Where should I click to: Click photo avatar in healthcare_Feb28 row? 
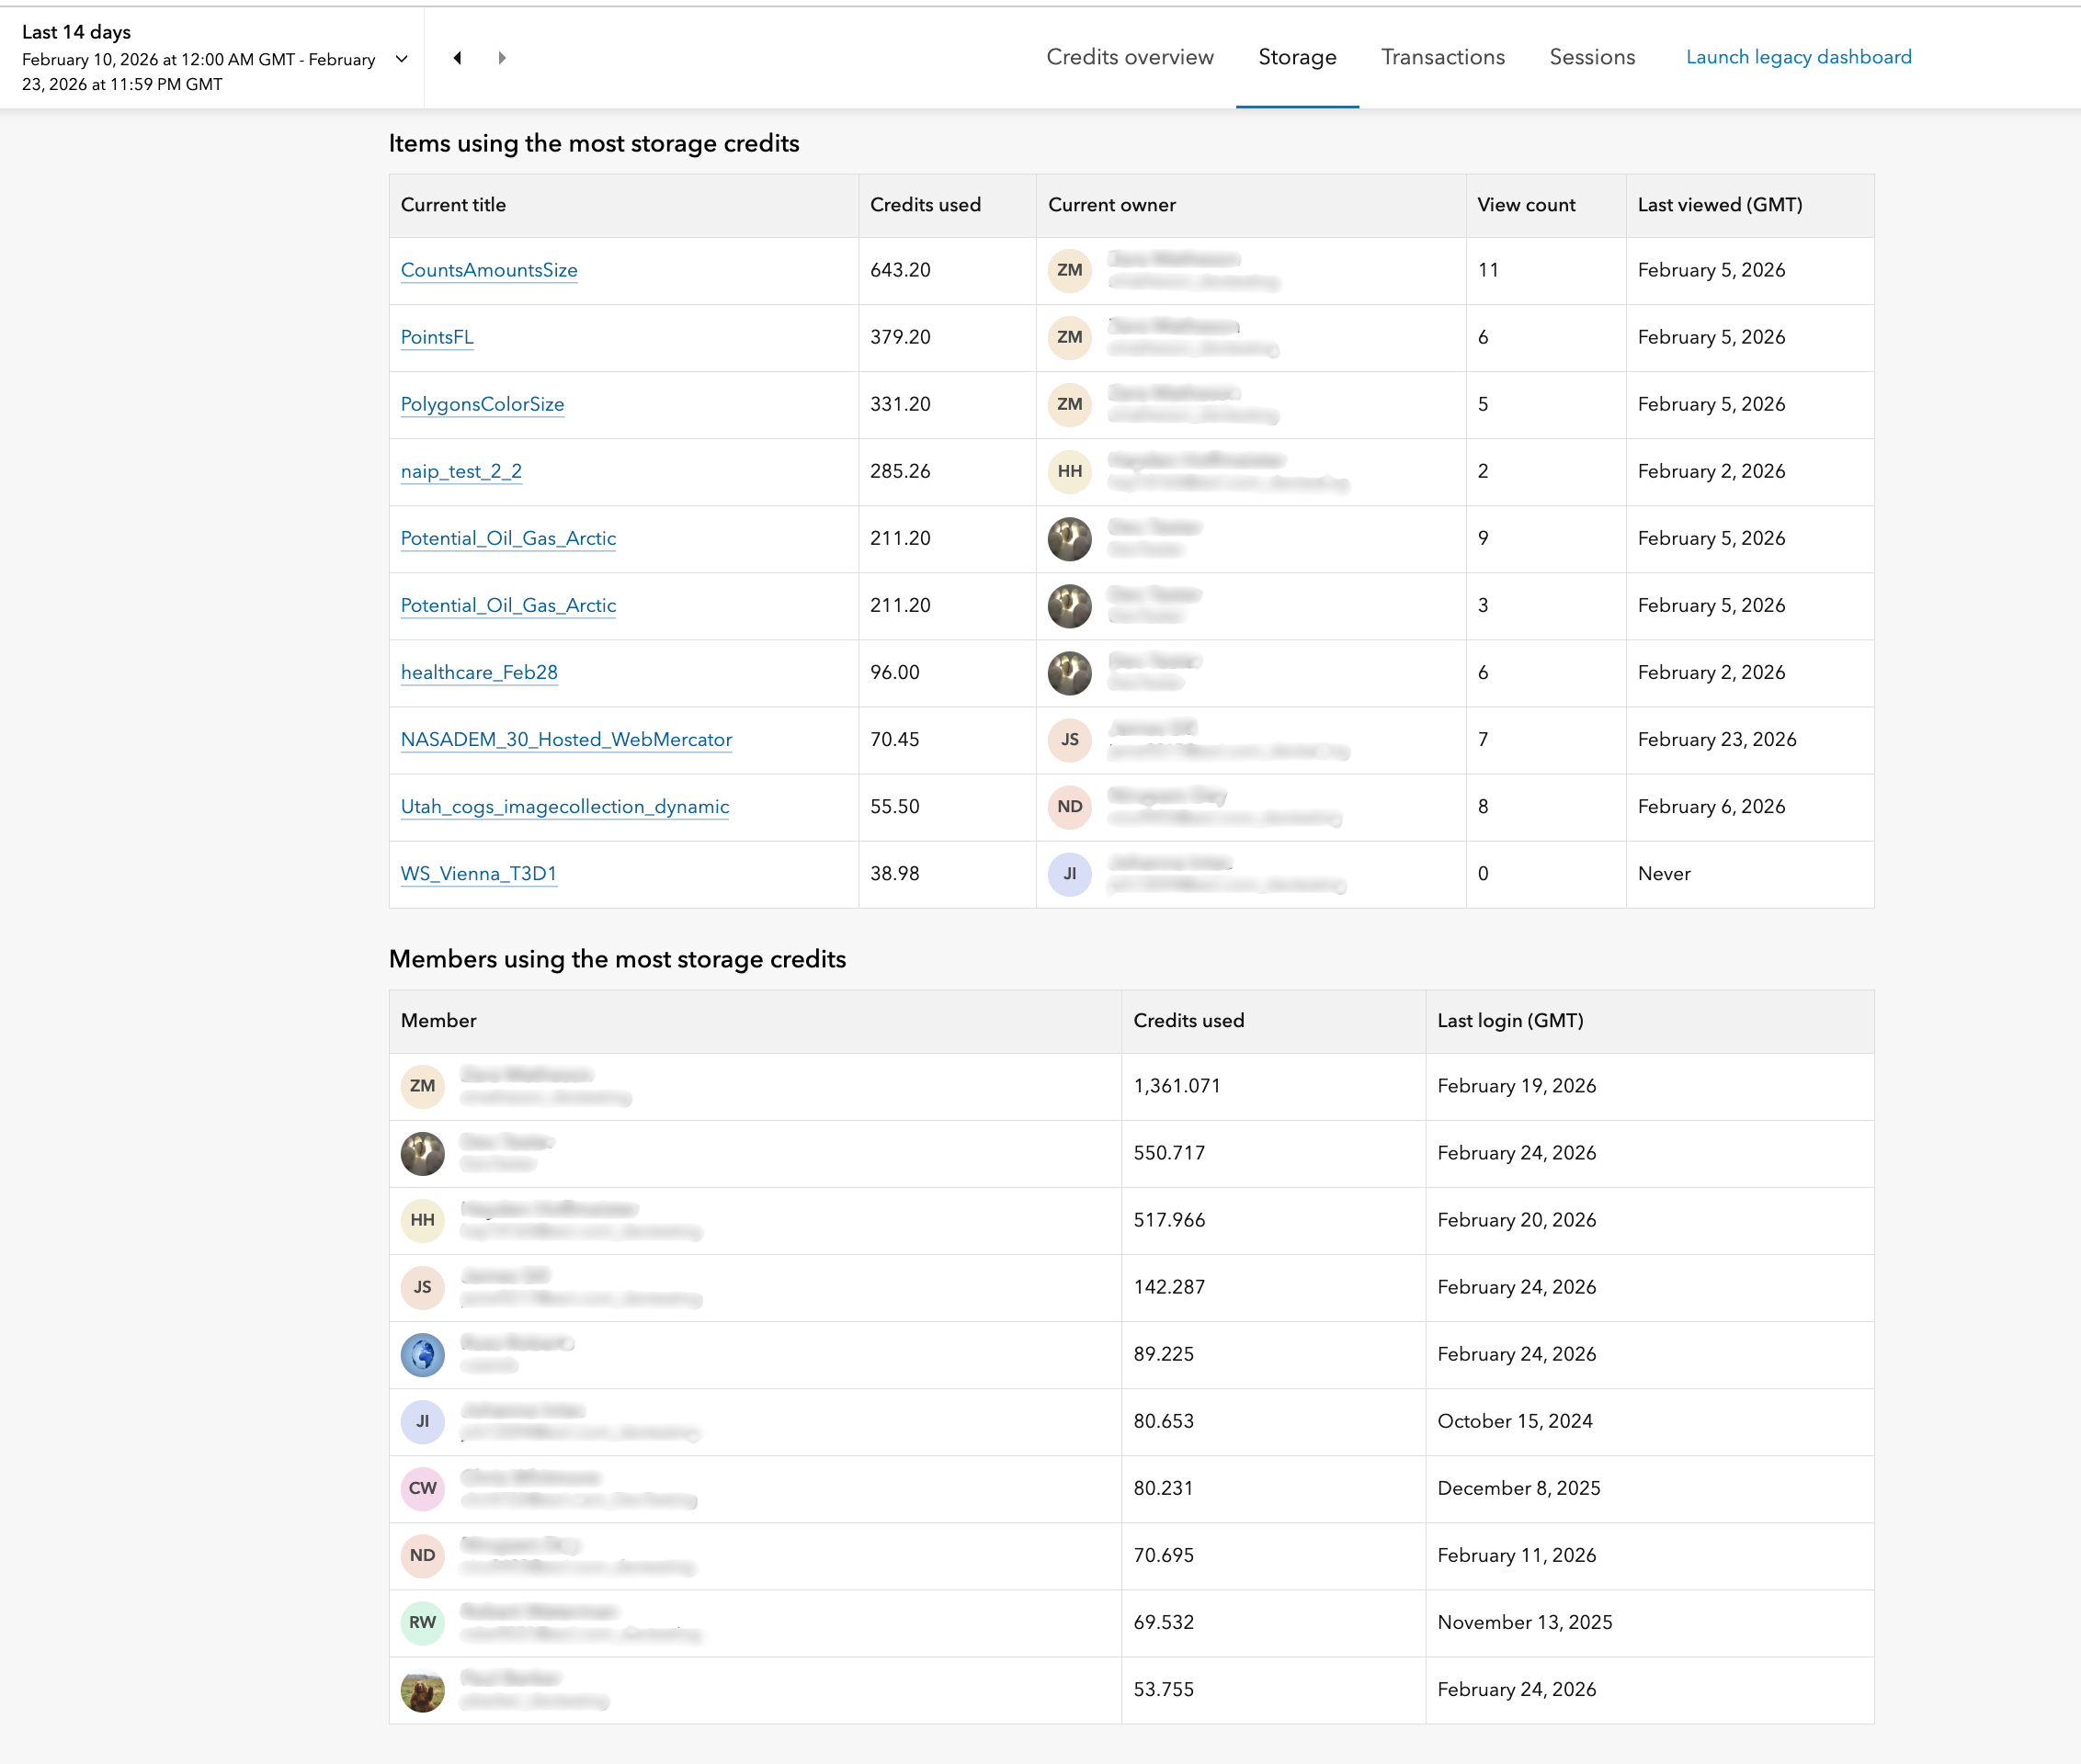[x=1068, y=673]
